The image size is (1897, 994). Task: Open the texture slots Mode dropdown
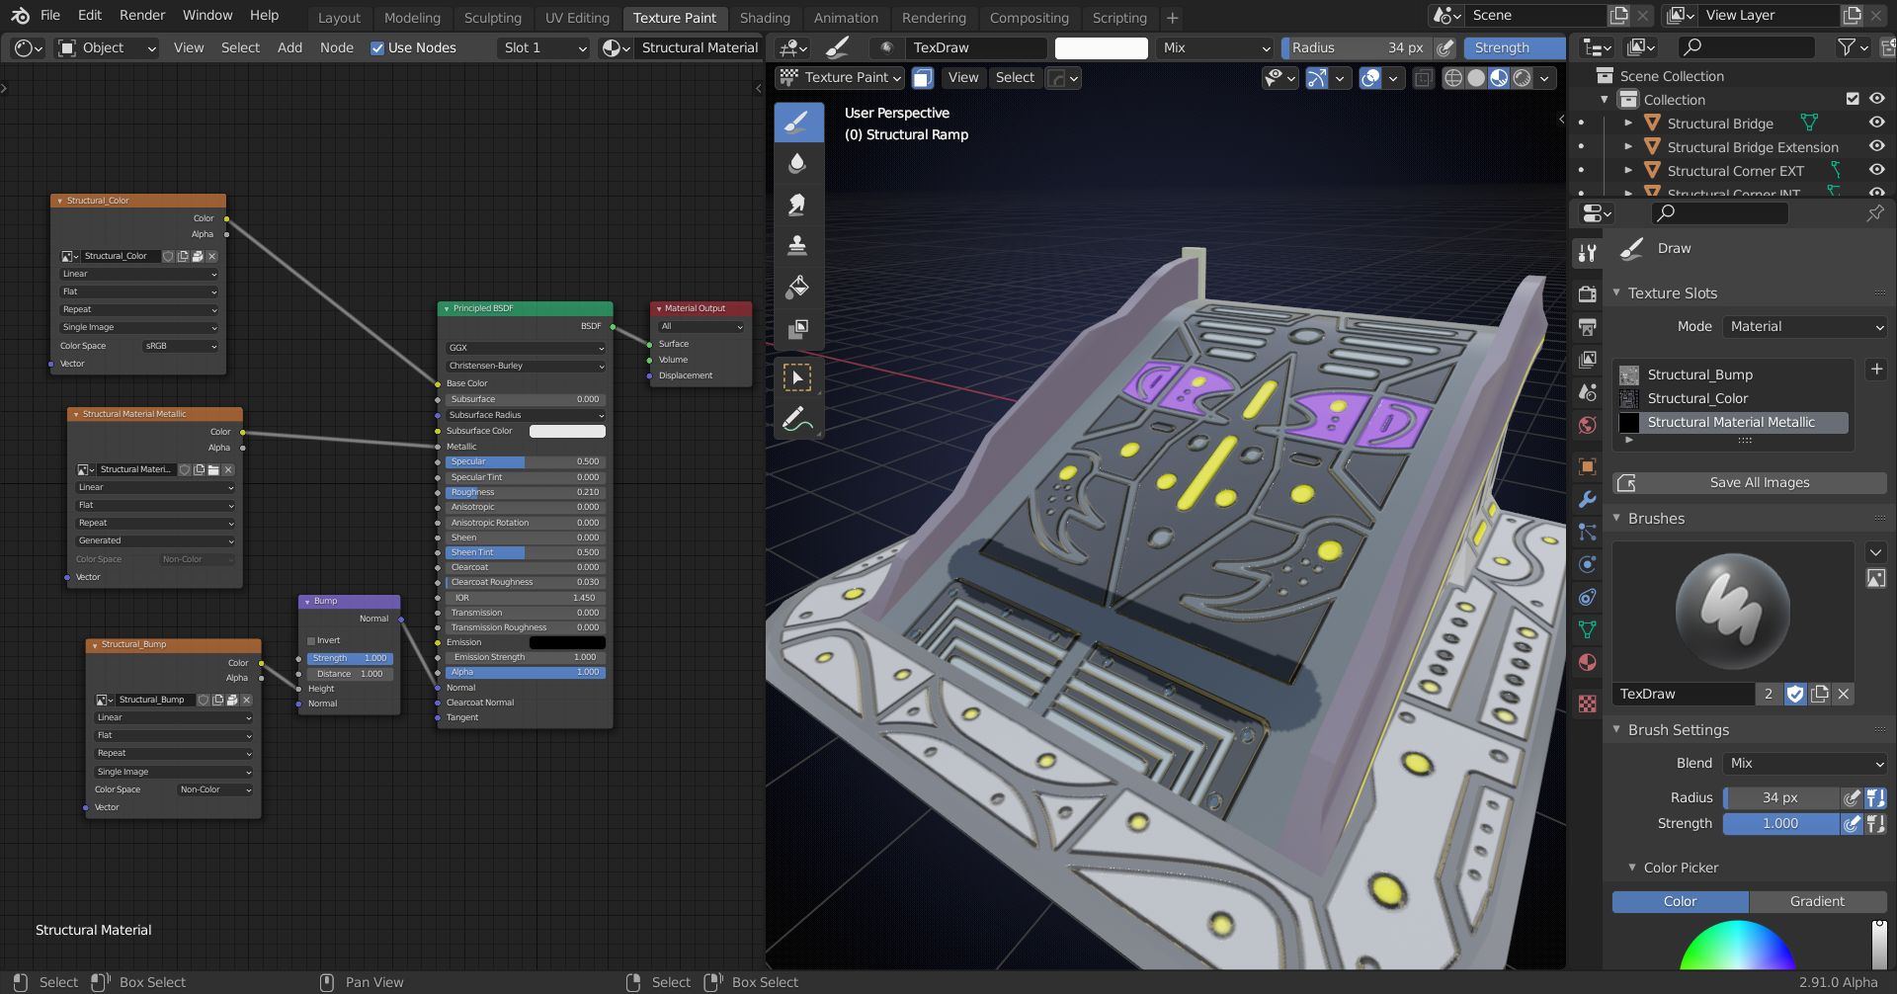1805,326
